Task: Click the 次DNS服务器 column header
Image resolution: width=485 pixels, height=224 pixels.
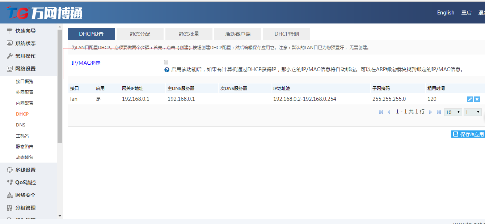Action: (234, 88)
